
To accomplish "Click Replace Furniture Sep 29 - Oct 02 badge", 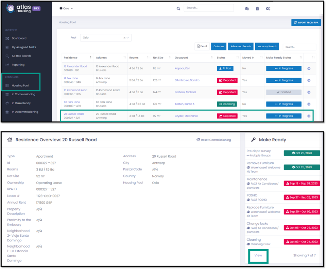I will click(x=302, y=211).
